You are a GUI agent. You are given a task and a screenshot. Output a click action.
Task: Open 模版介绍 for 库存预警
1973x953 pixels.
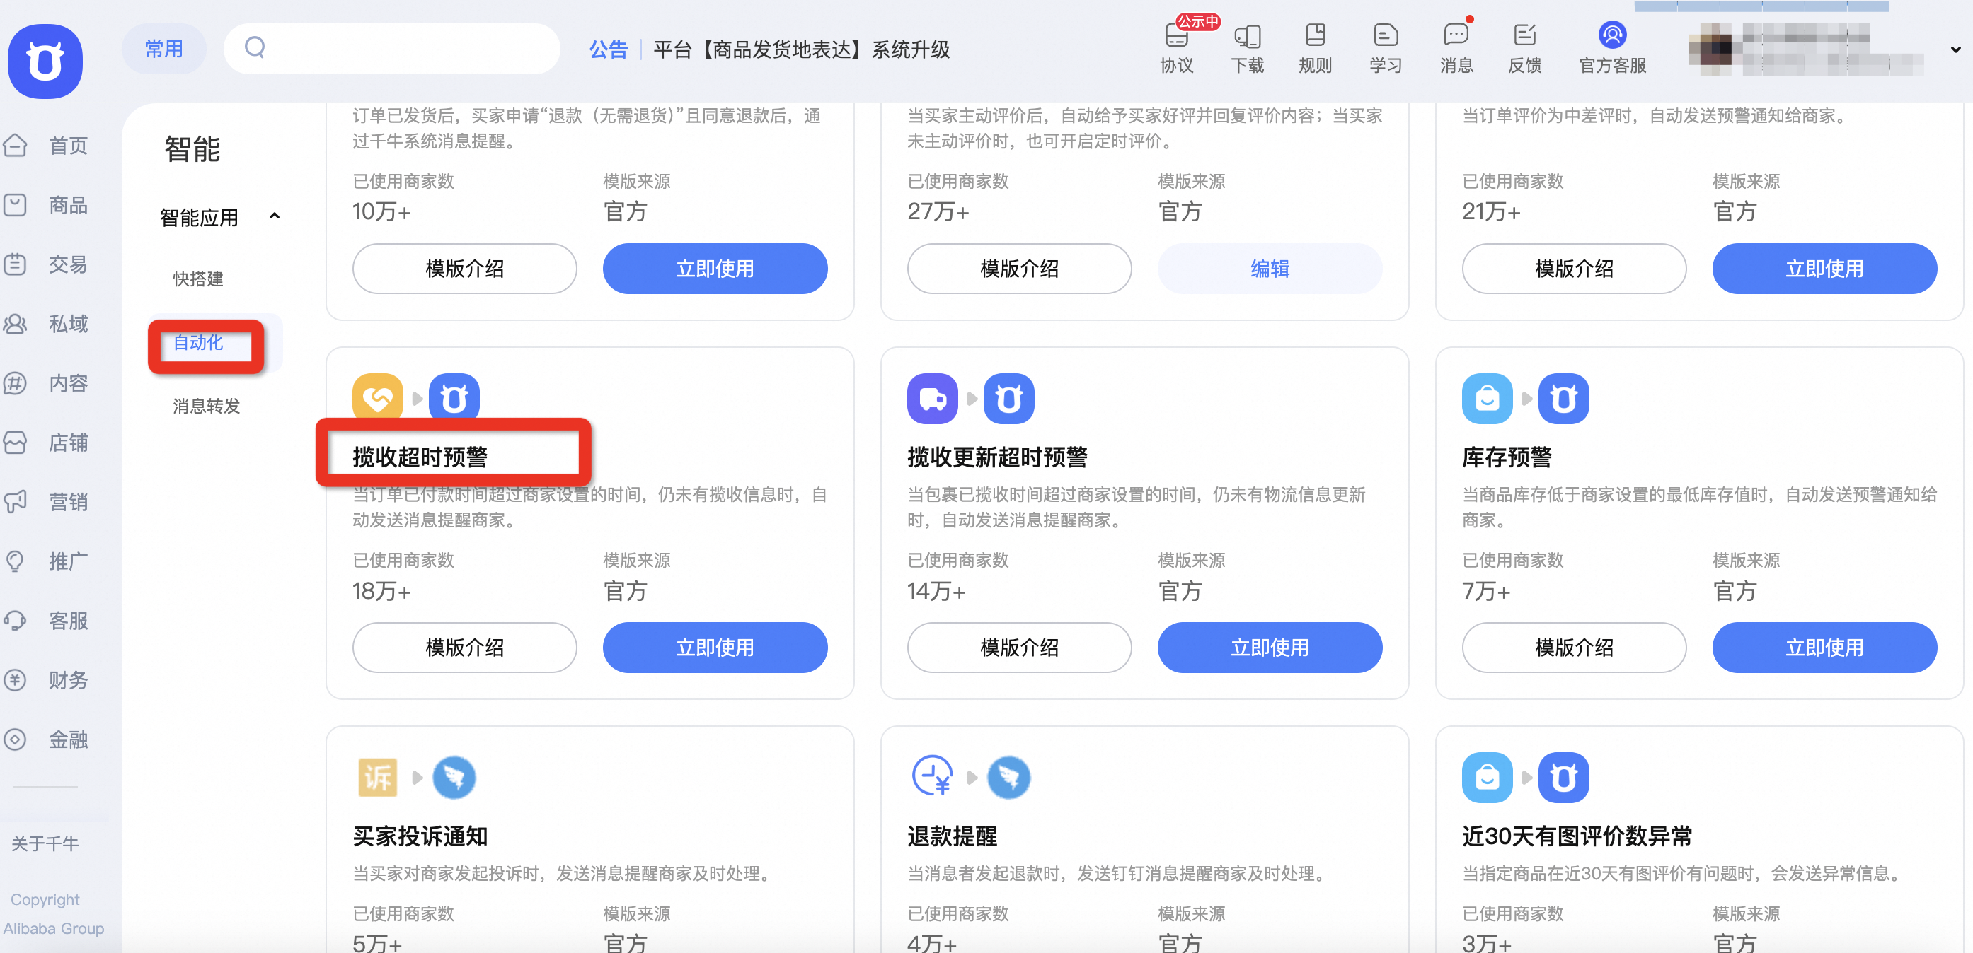tap(1573, 647)
